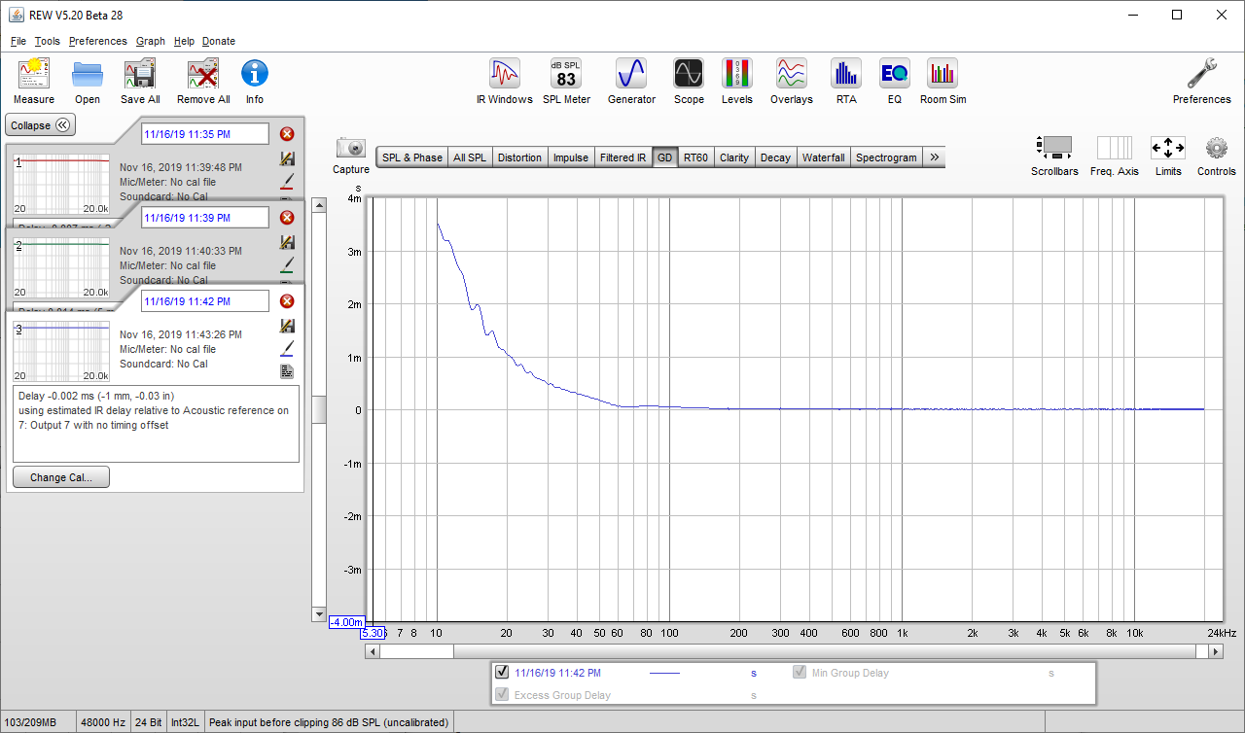
Task: Open the Info panel
Action: 254,82
